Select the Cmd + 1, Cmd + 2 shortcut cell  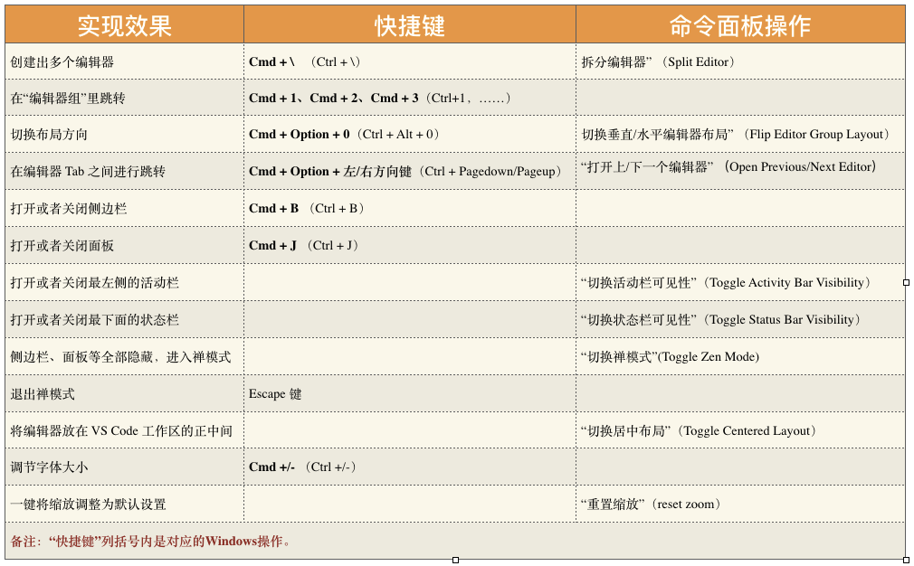pyautogui.click(x=410, y=98)
